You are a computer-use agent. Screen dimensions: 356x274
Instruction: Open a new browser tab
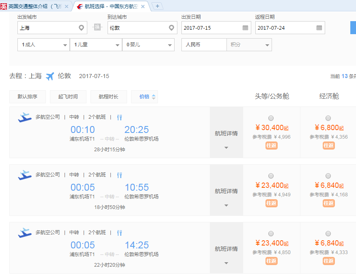pos(157,6)
